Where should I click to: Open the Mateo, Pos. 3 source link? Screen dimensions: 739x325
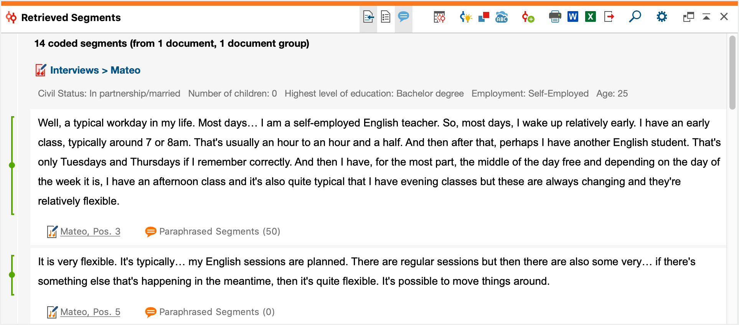pyautogui.click(x=90, y=231)
